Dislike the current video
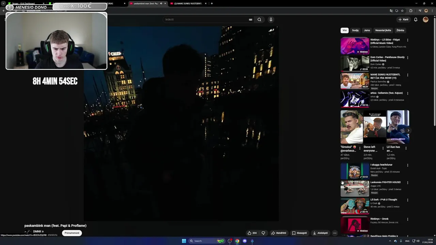436x245 pixels. [x=263, y=233]
